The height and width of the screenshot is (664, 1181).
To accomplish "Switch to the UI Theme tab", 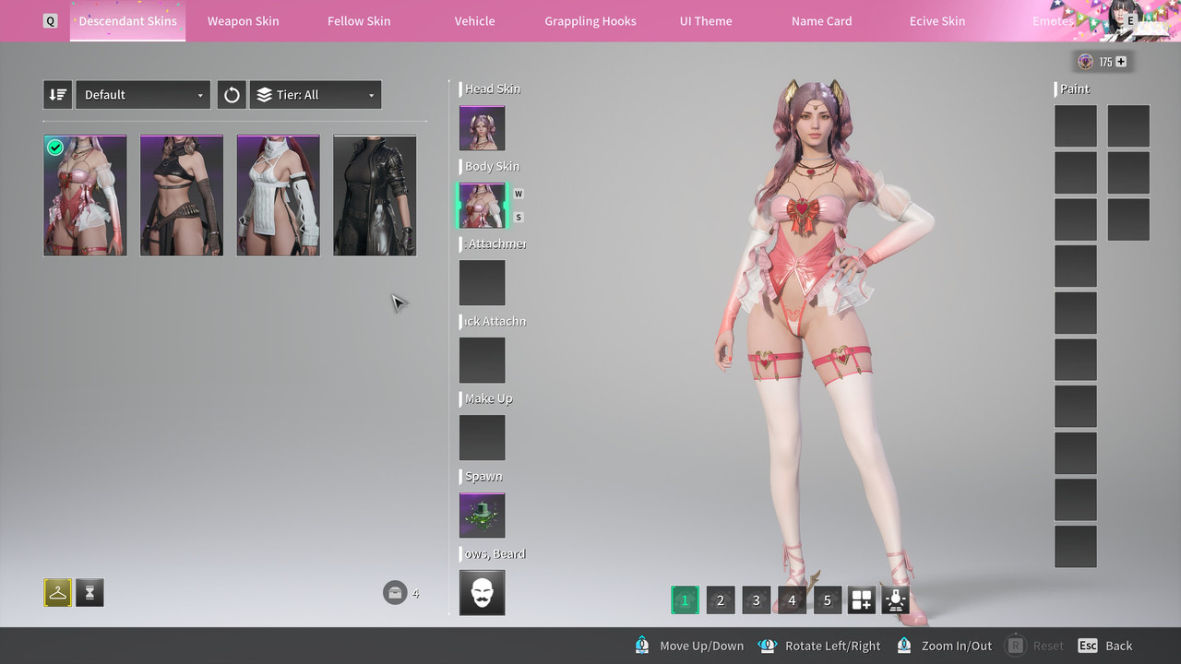I will 706,21.
